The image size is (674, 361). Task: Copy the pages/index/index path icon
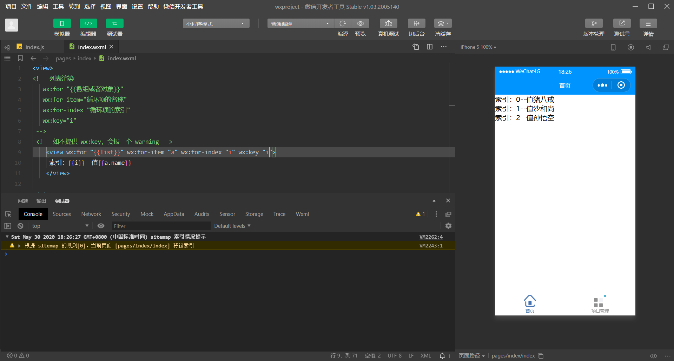541,356
